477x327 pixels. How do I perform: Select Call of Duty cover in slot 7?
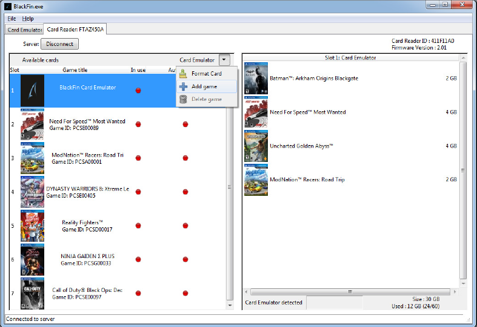(32, 293)
